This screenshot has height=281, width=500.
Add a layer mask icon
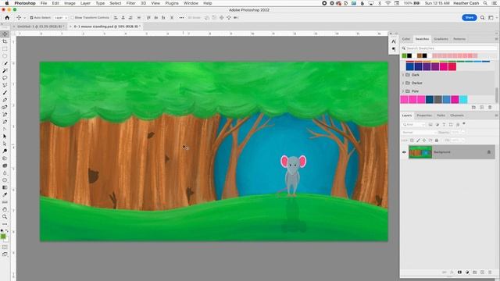pos(459,272)
